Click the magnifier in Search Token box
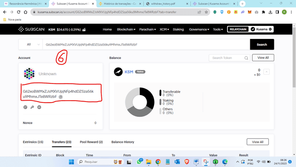 point(246,58)
